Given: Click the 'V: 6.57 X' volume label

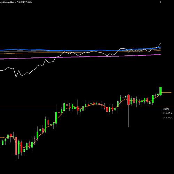Looking at the screenshot, I should pos(168,113).
